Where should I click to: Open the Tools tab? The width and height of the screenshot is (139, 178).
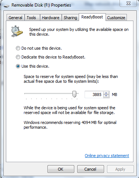[x=31, y=18]
